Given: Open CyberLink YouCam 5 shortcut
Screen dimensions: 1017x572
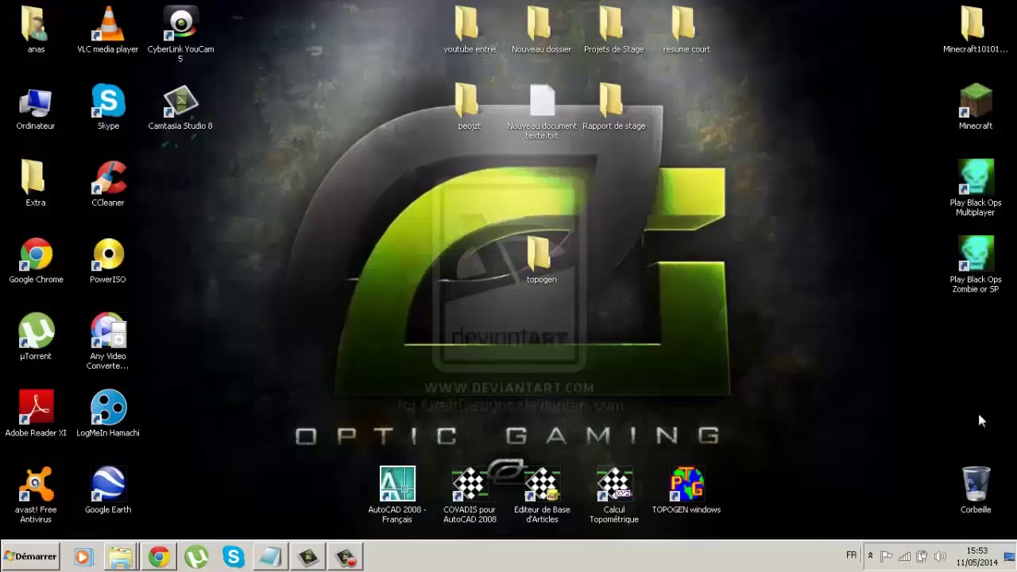Looking at the screenshot, I should (x=180, y=35).
